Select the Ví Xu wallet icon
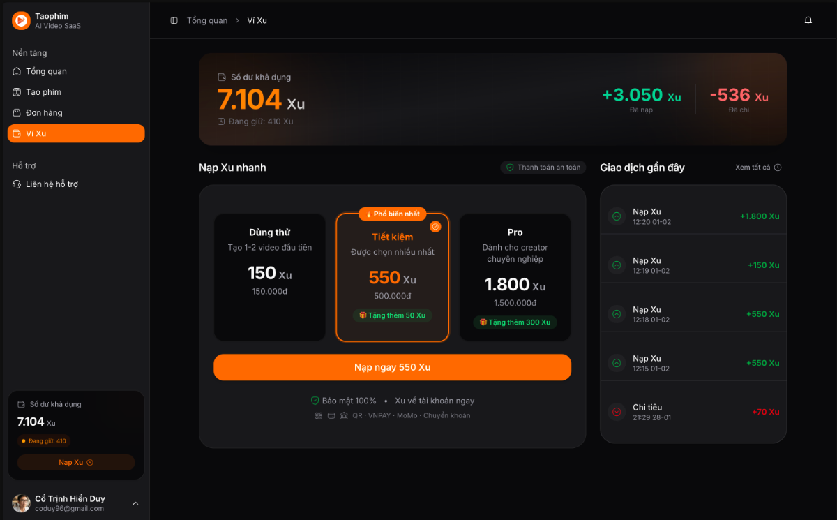 [15, 133]
